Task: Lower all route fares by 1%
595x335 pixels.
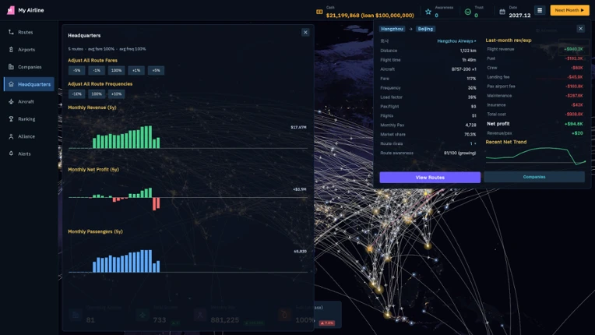Action: [x=97, y=71]
